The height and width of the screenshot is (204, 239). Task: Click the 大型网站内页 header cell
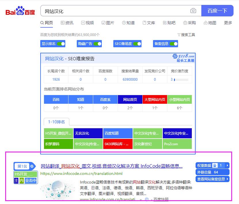(x=155, y=100)
